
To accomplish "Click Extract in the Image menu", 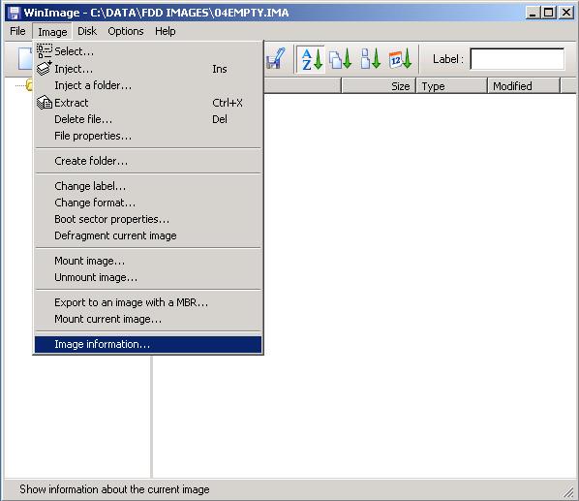I will click(x=148, y=103).
